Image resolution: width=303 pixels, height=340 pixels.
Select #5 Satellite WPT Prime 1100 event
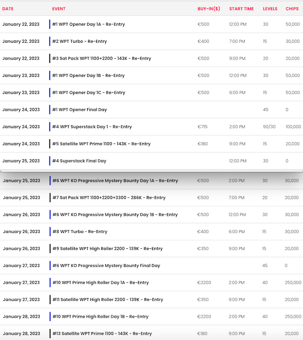tap(101, 144)
